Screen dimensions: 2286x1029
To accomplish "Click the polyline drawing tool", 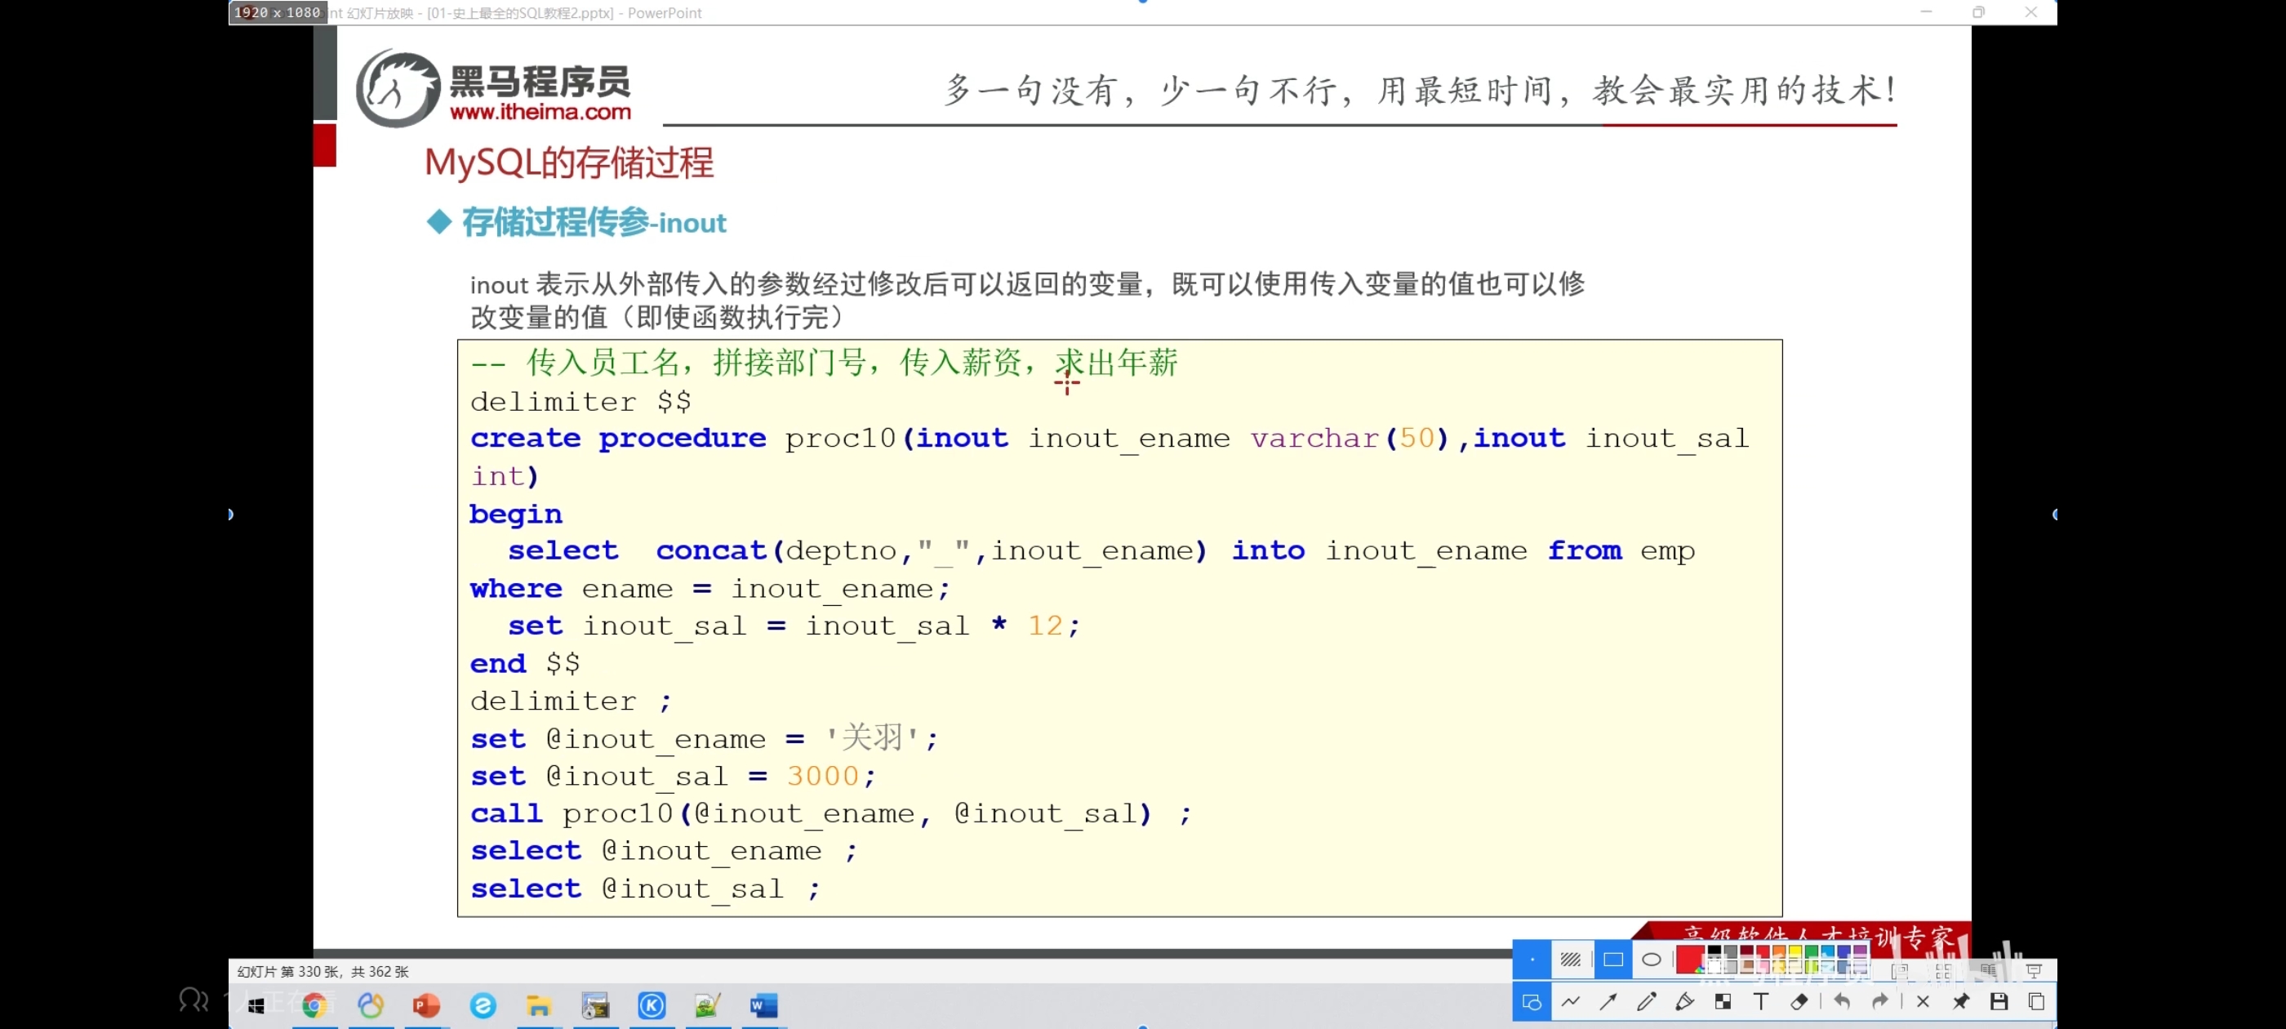I will [x=1570, y=1002].
